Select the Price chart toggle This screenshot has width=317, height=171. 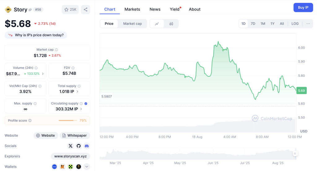pyautogui.click(x=109, y=24)
